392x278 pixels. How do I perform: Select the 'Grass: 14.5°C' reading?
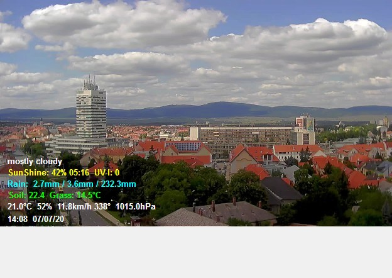75,195
